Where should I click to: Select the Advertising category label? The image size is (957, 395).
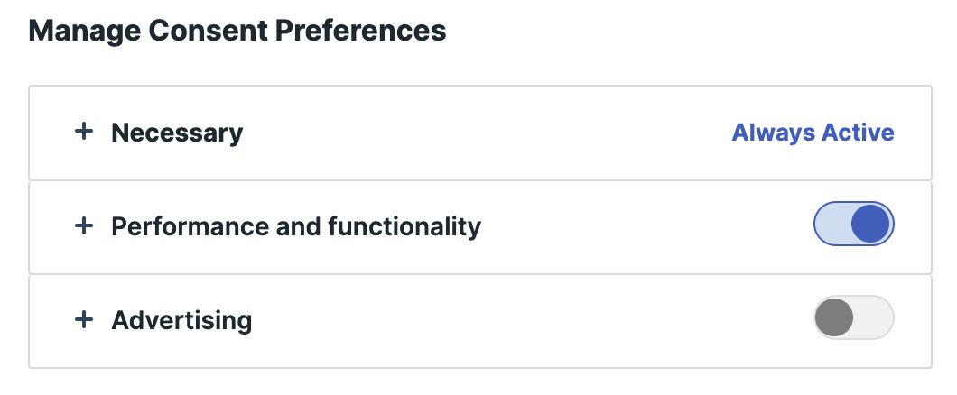click(x=181, y=320)
